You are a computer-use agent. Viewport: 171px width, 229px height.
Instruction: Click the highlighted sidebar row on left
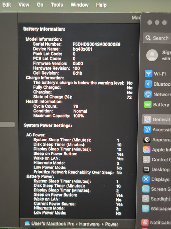pyautogui.click(x=7, y=125)
